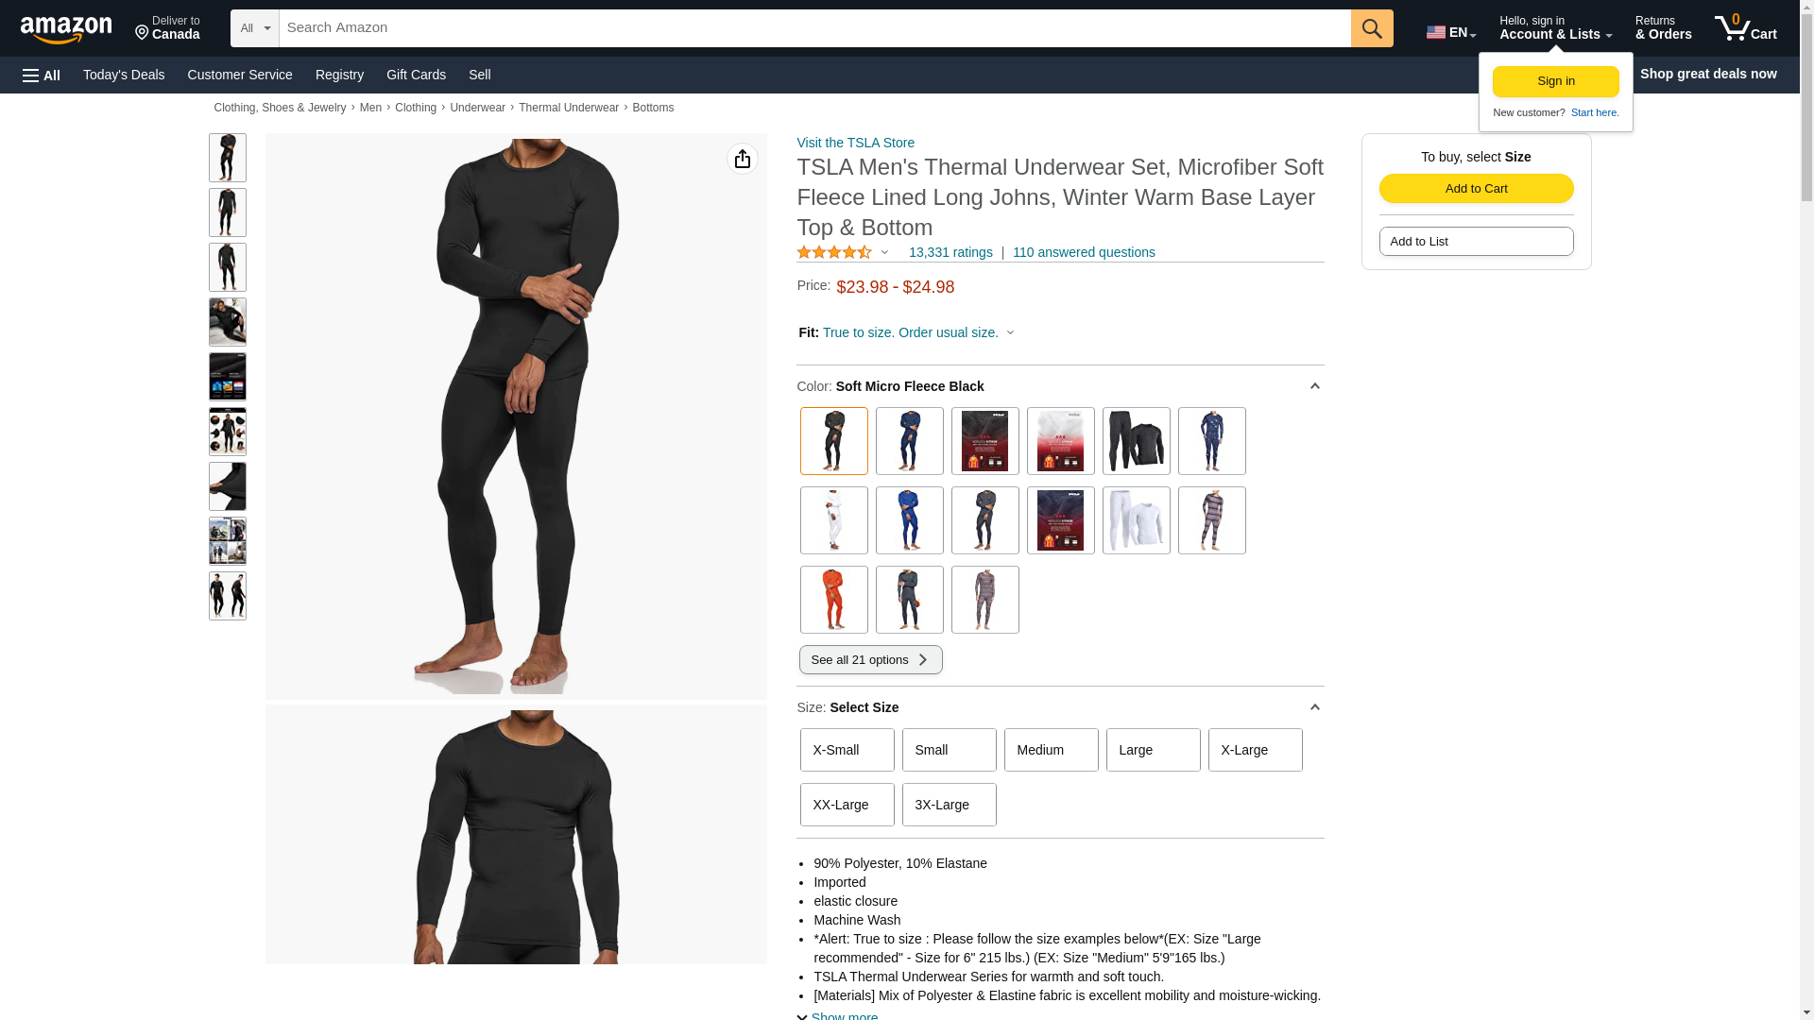Open Today's Deals in navigation bar
The image size is (1814, 1020).
pos(124,75)
